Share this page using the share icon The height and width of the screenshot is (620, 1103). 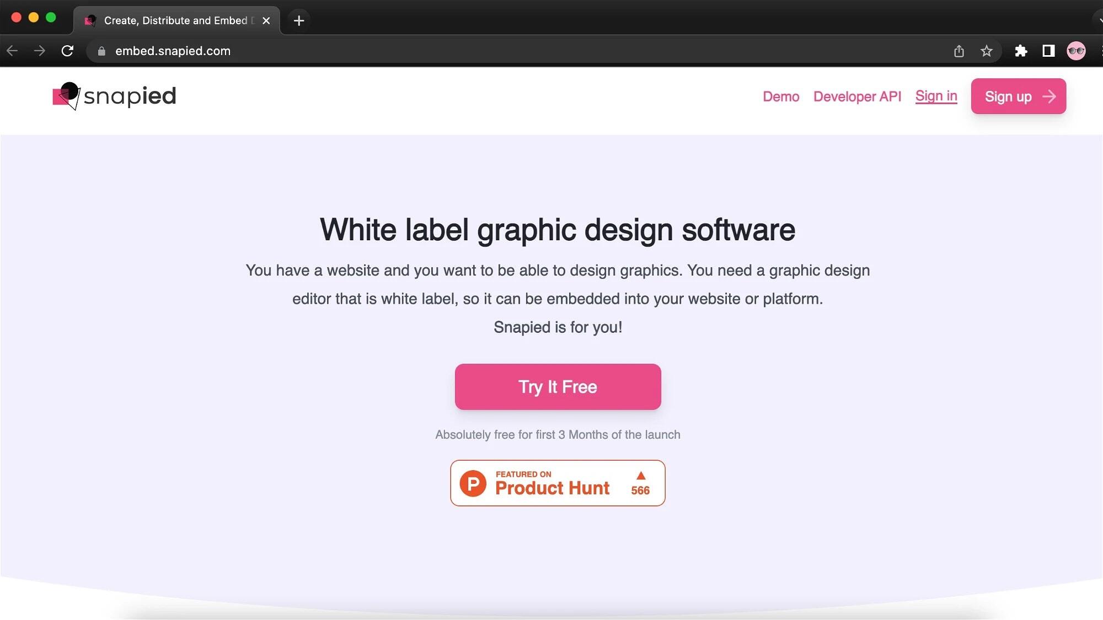(x=959, y=51)
